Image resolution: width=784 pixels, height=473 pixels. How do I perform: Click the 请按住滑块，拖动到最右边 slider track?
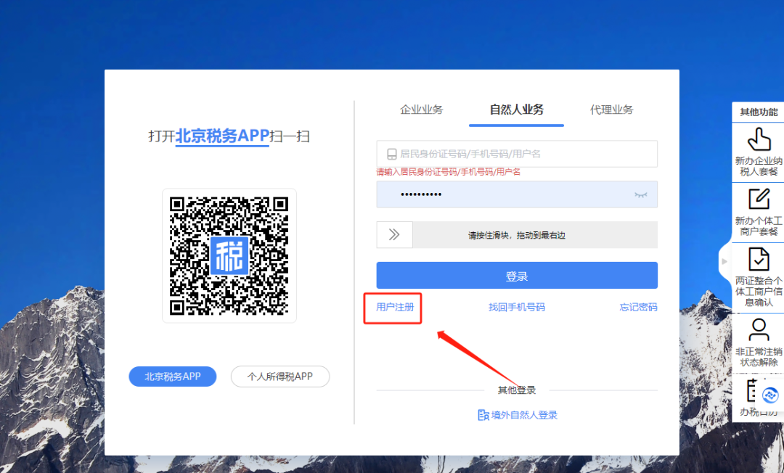517,235
